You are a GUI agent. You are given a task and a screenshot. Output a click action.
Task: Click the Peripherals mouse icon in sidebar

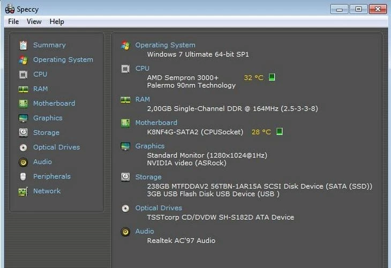(23, 177)
